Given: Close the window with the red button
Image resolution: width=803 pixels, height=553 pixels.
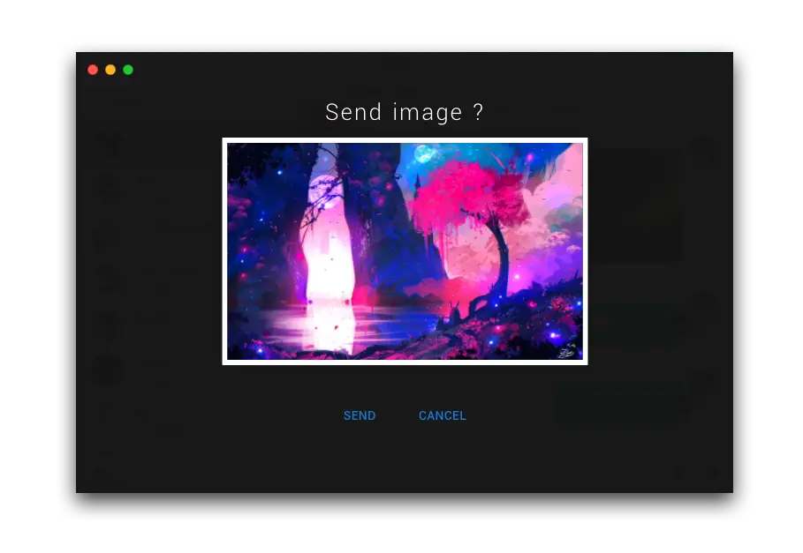Looking at the screenshot, I should pos(93,70).
